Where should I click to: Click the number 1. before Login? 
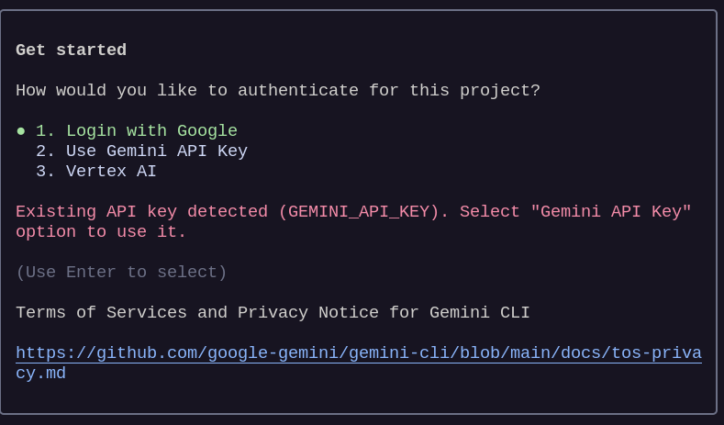[x=45, y=131]
